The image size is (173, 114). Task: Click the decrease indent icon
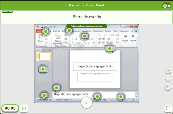(100, 39)
